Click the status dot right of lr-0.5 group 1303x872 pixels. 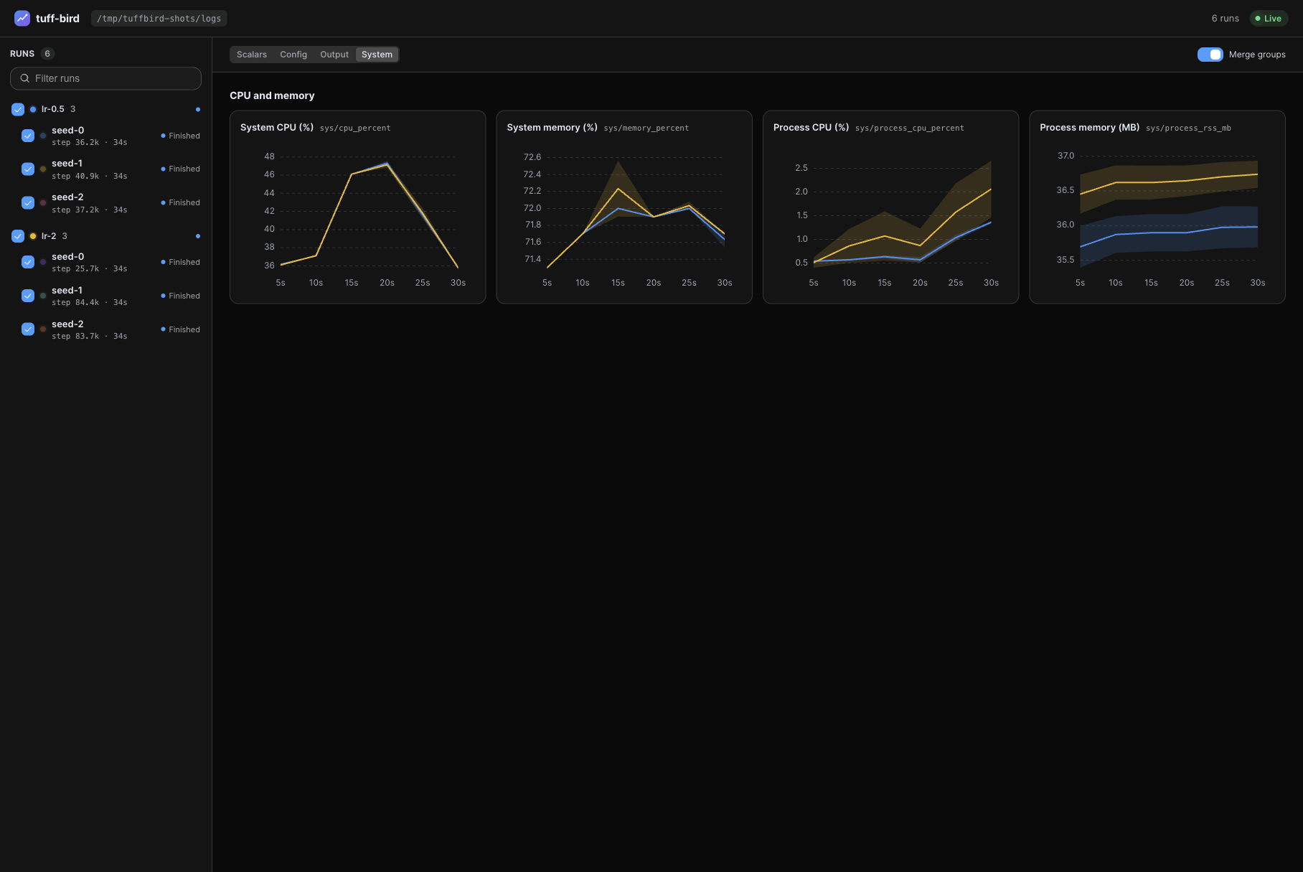(x=198, y=109)
